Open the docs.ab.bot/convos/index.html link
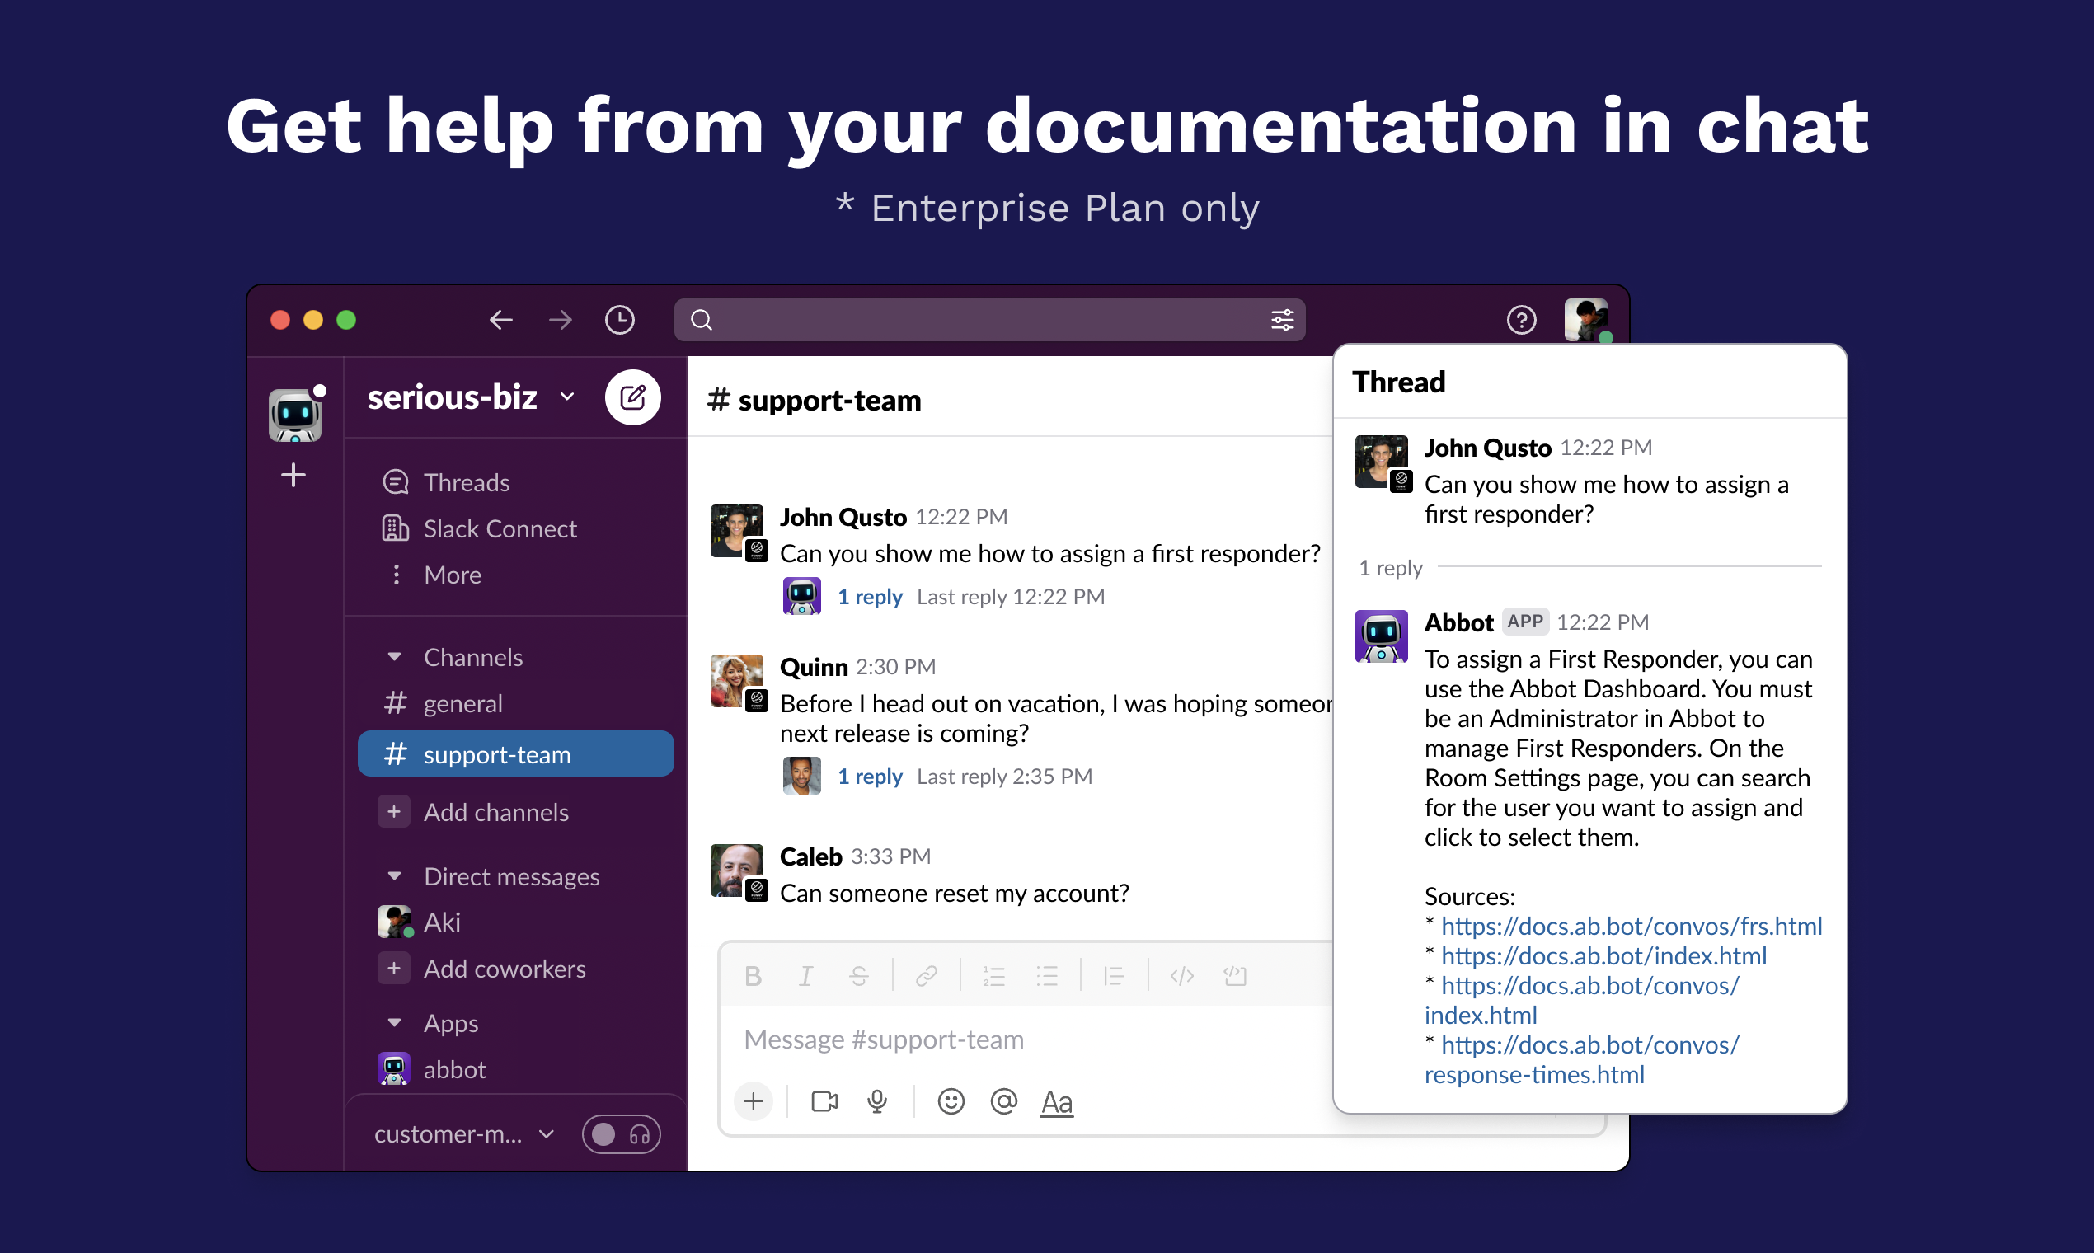Image resolution: width=2094 pixels, height=1253 pixels. tap(1581, 1001)
